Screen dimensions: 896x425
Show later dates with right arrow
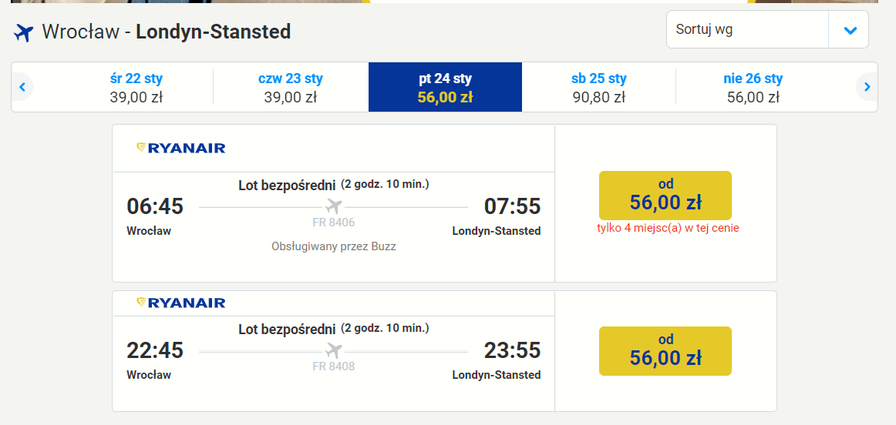click(x=867, y=87)
